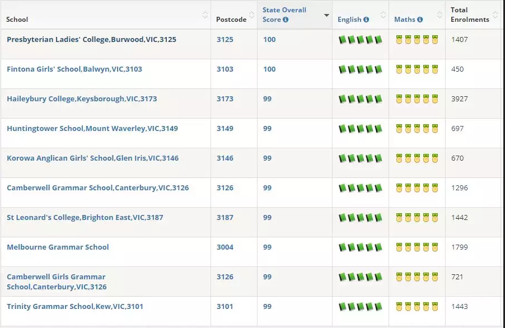Image resolution: width=505 pixels, height=328 pixels.
Task: Click State Overall Score column header text
Action: [x=284, y=15]
